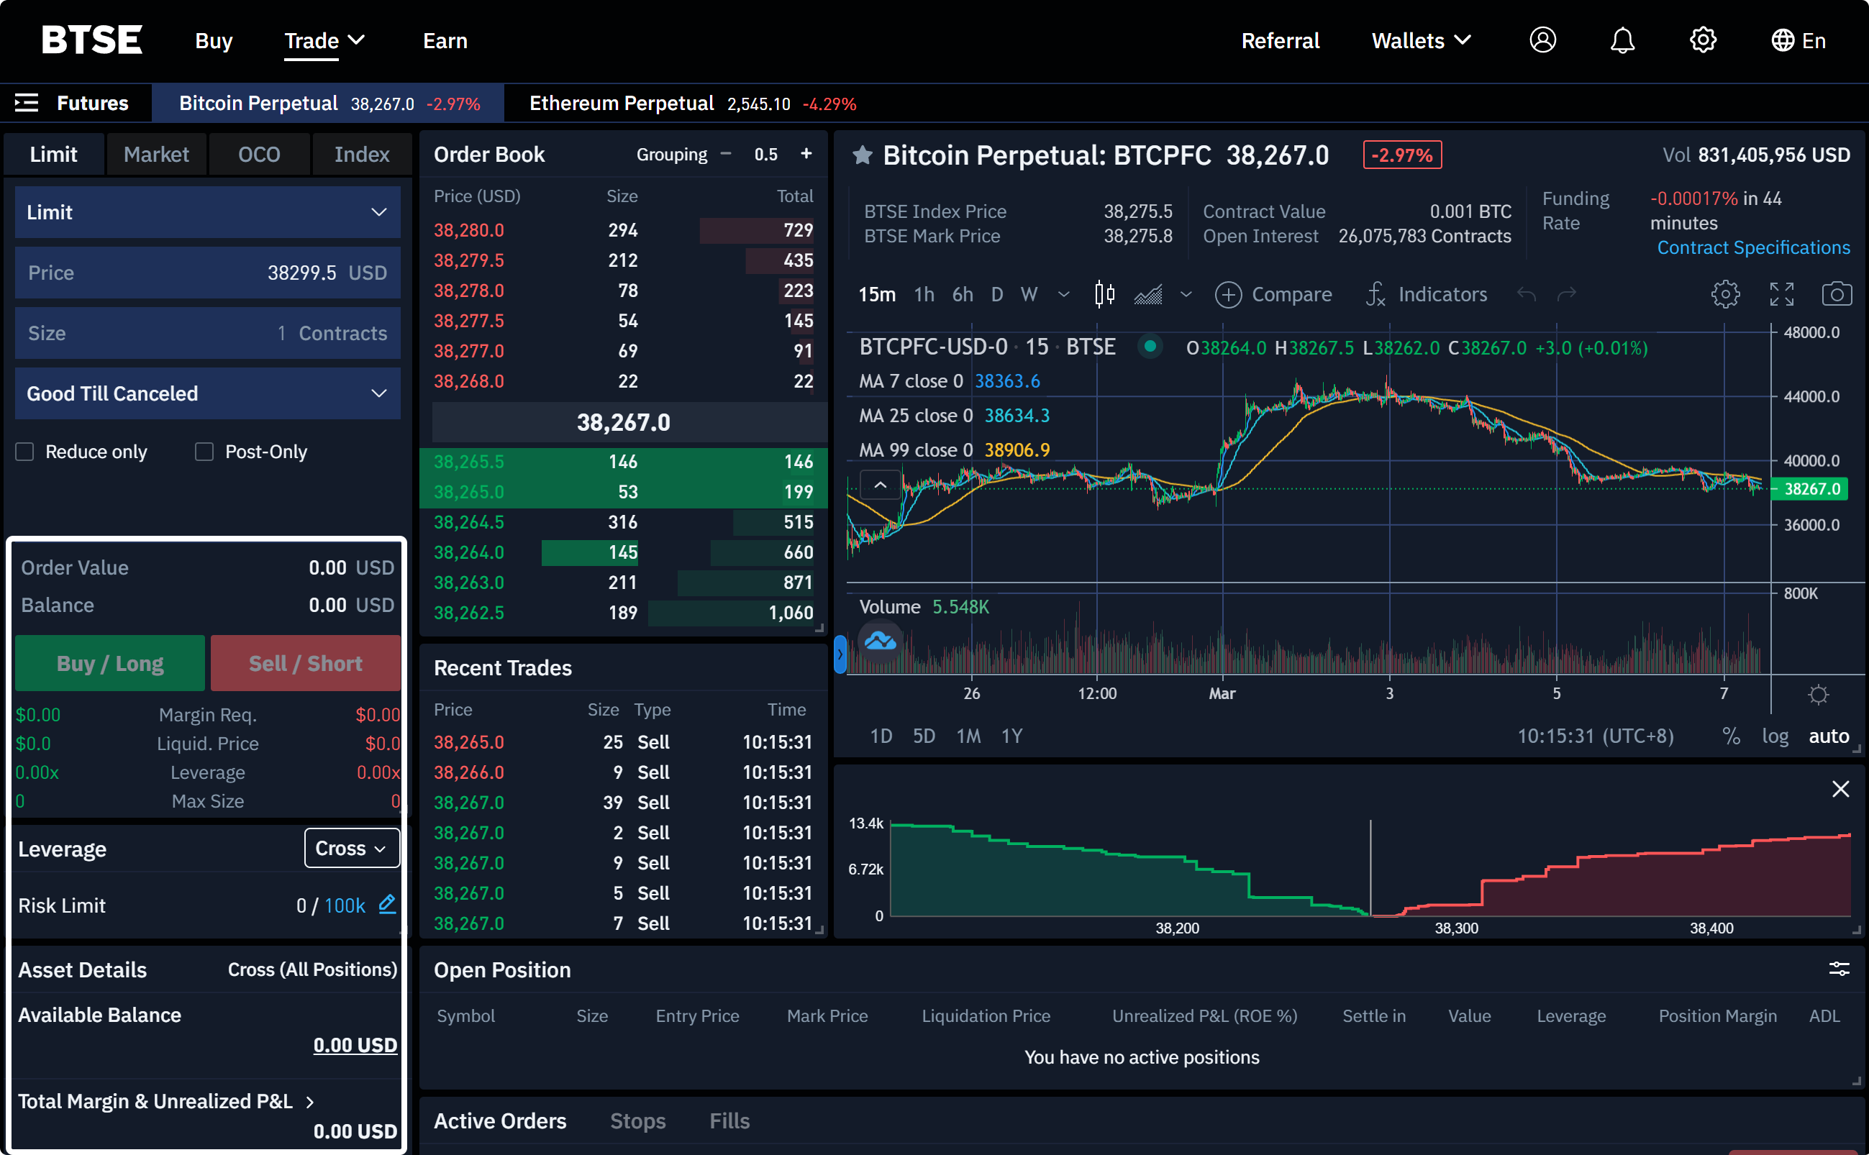Undo last chart action
The height and width of the screenshot is (1155, 1869).
coord(1526,294)
